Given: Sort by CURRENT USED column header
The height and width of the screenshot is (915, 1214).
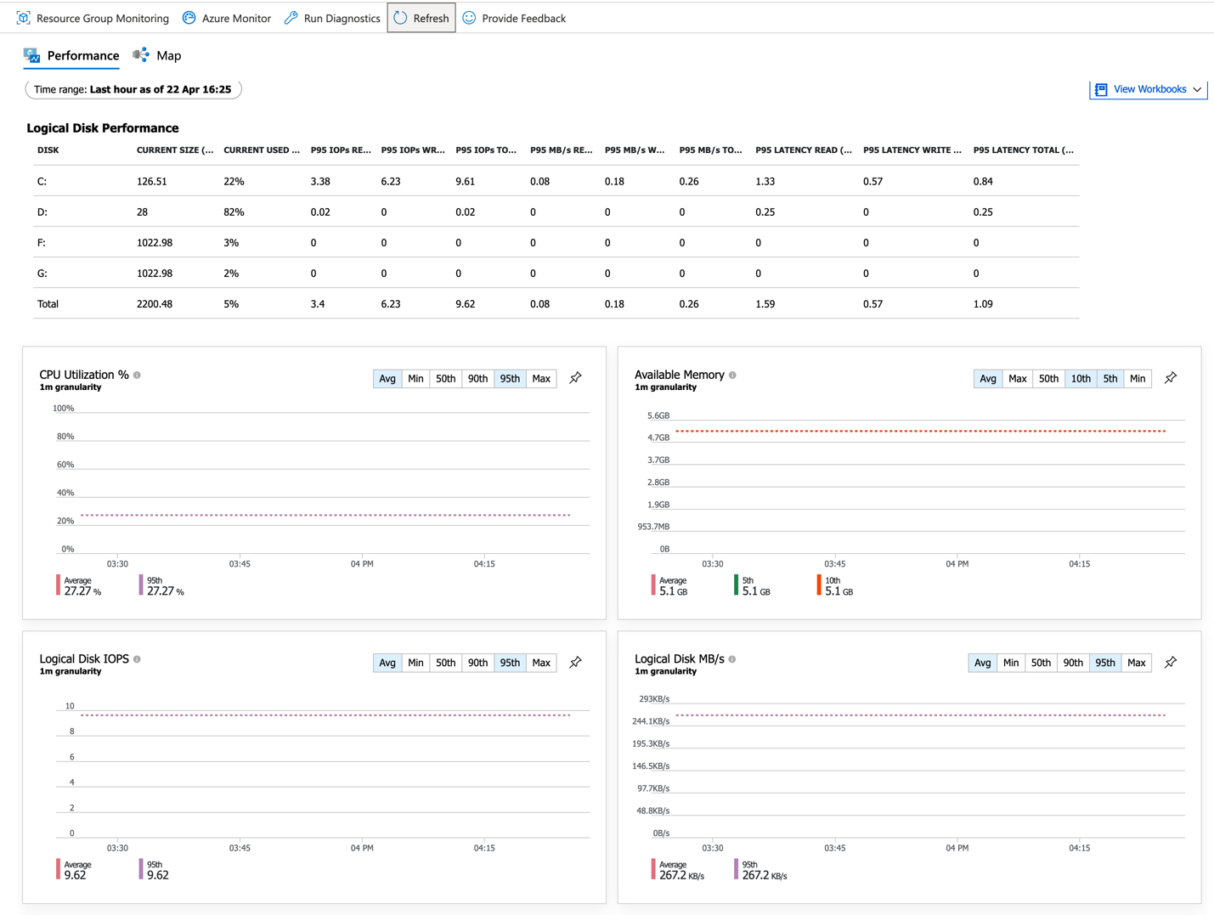Looking at the screenshot, I should tap(262, 150).
